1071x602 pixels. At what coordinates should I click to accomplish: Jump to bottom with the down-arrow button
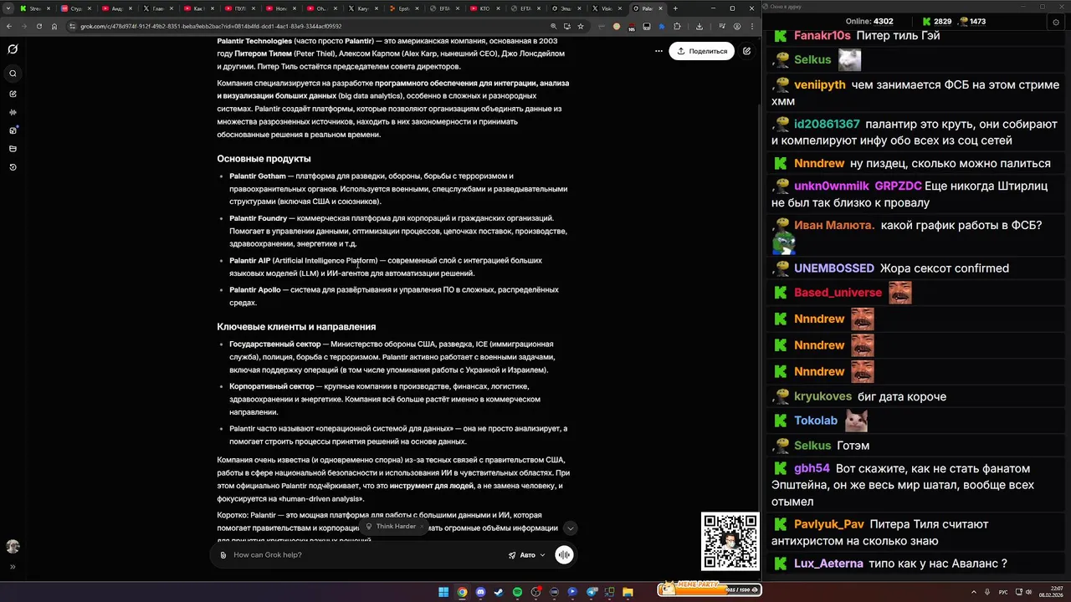click(x=570, y=528)
